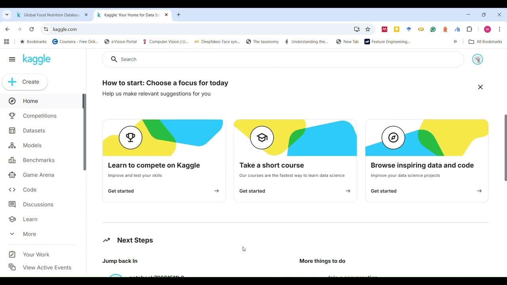507x285 pixels.
Task: Open the Computer Vision bookmark
Action: [x=166, y=42]
